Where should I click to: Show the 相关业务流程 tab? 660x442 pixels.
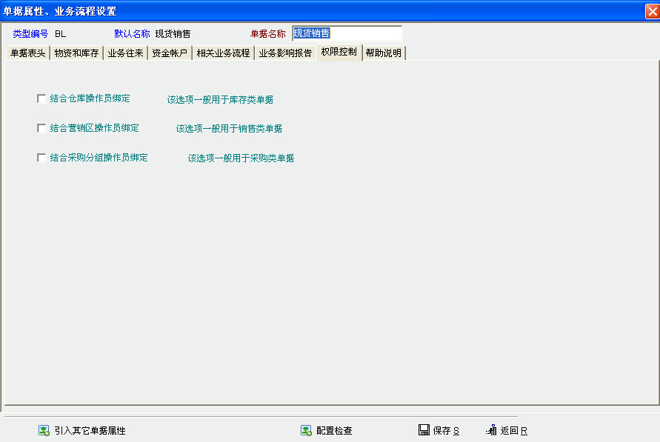point(223,53)
